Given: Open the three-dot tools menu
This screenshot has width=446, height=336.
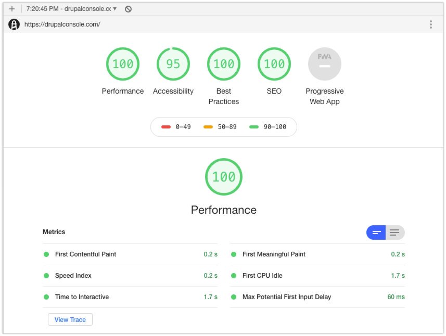Looking at the screenshot, I should point(431,24).
